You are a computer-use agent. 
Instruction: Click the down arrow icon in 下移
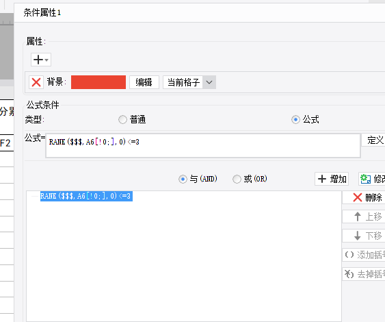[358, 236]
